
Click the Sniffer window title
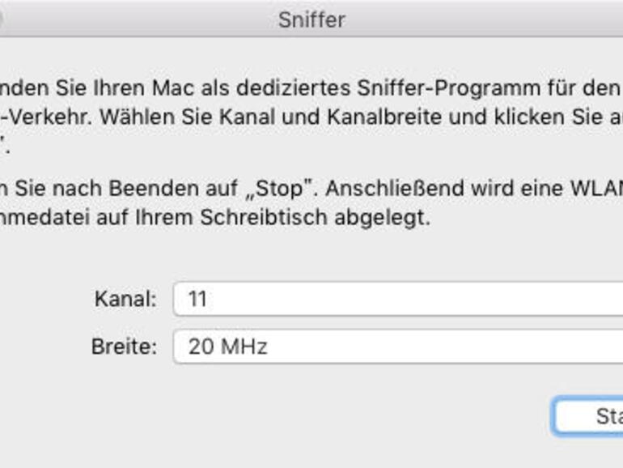click(311, 19)
